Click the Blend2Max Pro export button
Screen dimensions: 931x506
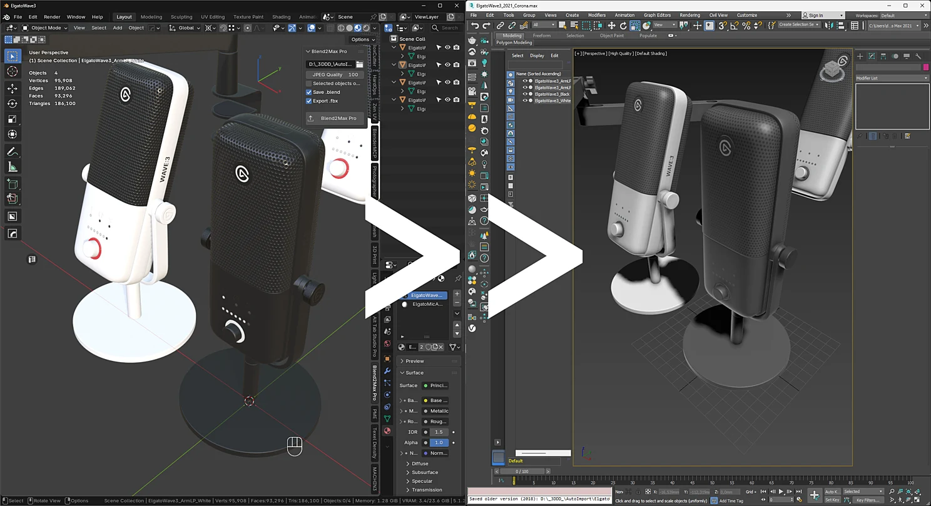[x=335, y=118]
